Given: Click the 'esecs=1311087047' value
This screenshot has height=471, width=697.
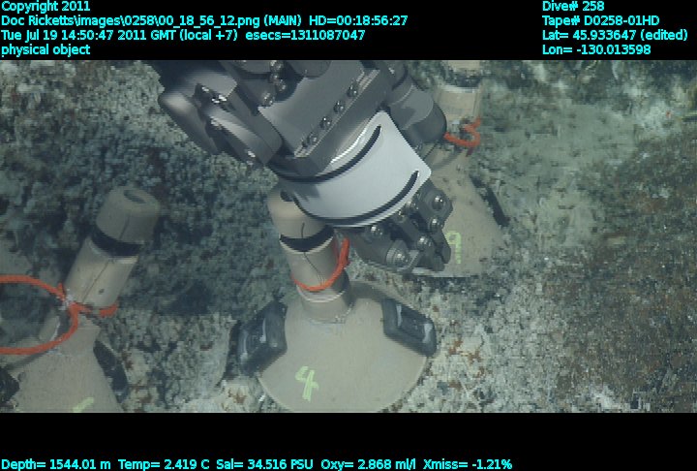Looking at the screenshot, I should pyautogui.click(x=305, y=35).
